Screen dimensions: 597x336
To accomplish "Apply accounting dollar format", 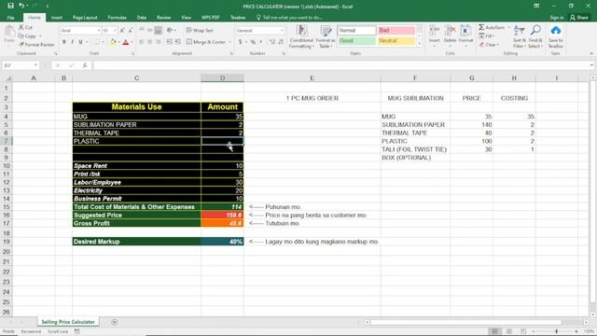I will (x=241, y=42).
